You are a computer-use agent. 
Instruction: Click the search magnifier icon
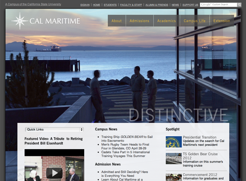coord(239,5)
